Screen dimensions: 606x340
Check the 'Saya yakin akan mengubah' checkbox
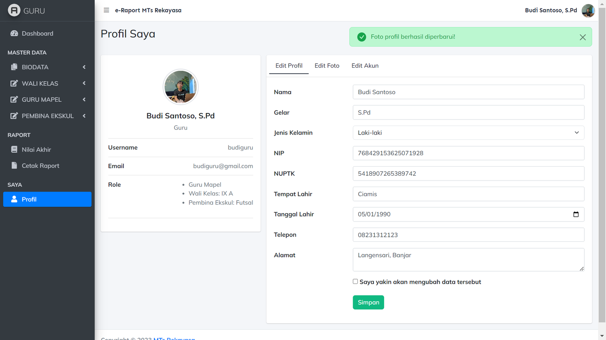355,281
